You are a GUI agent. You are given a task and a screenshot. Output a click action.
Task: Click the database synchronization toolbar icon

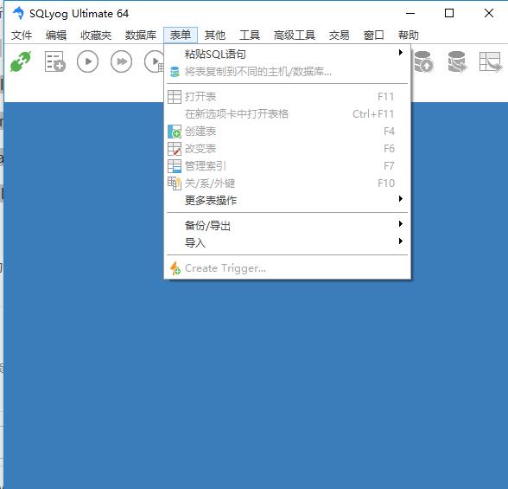[x=457, y=61]
